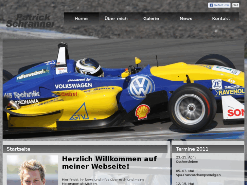Click the race car header image

click(x=124, y=89)
